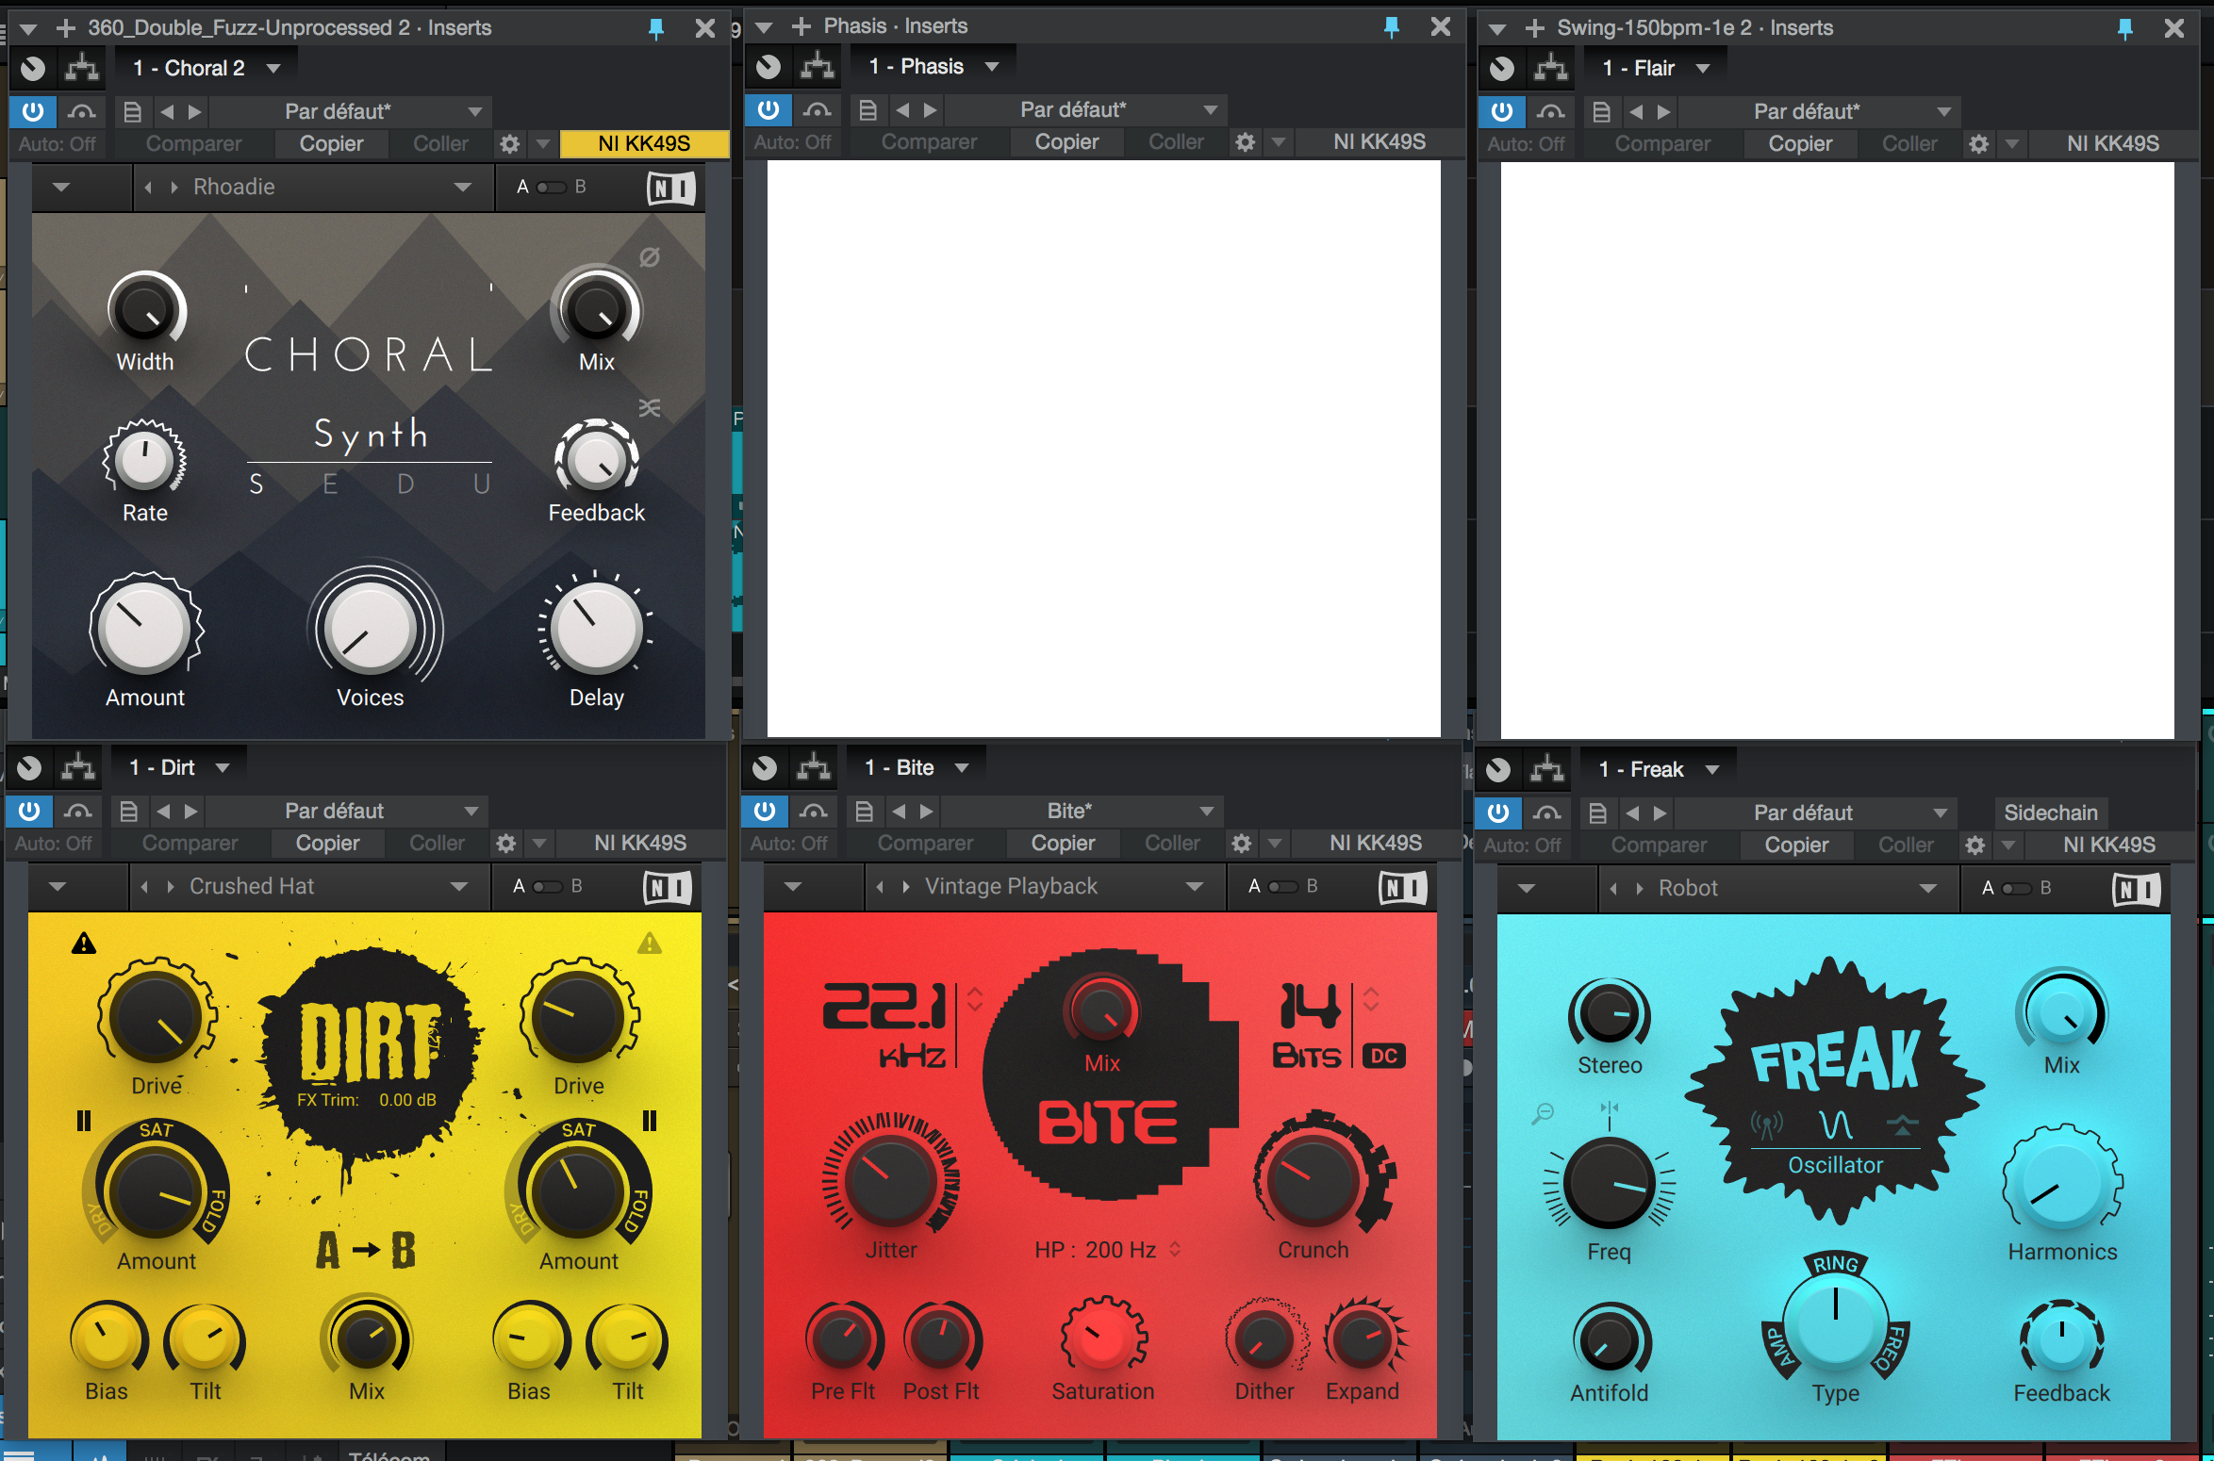This screenshot has width=2214, height=1461.
Task: Toggle power bypass for Choral 2 plugin
Action: point(33,112)
